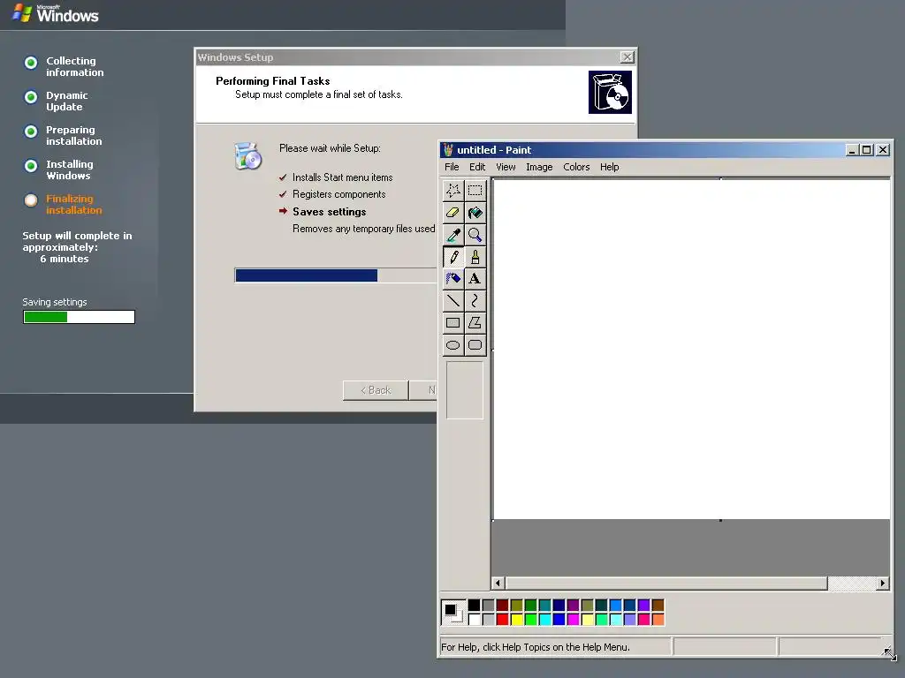The width and height of the screenshot is (905, 678).
Task: Pick the Rectangle shape tool
Action: coord(453,323)
